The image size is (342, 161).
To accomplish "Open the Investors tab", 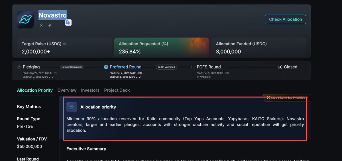I will (x=90, y=90).
